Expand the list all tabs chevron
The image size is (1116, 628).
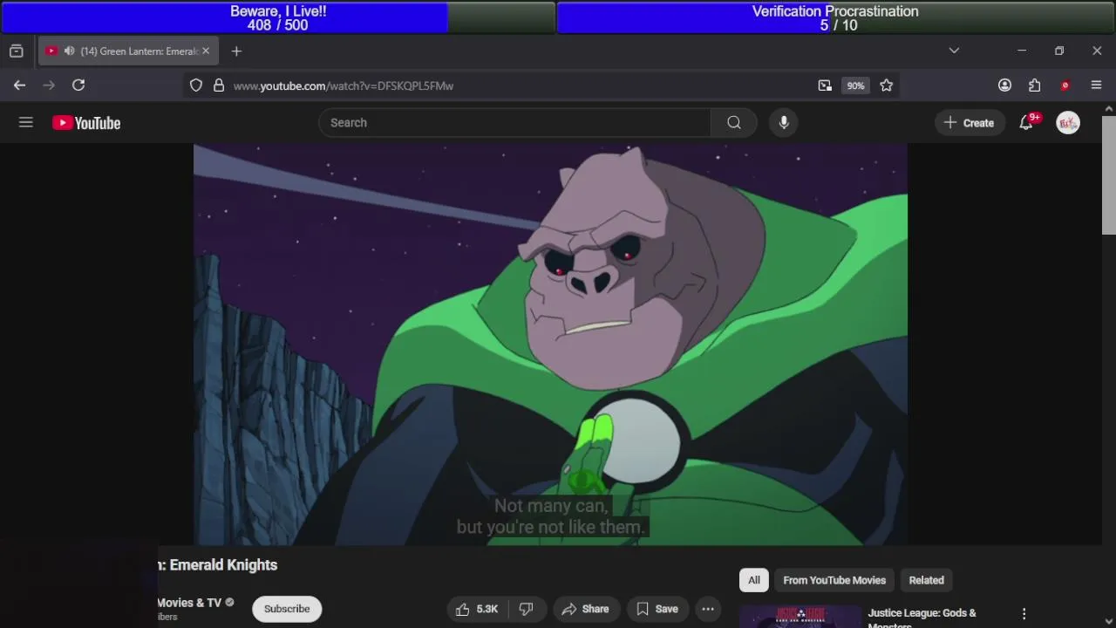click(954, 51)
